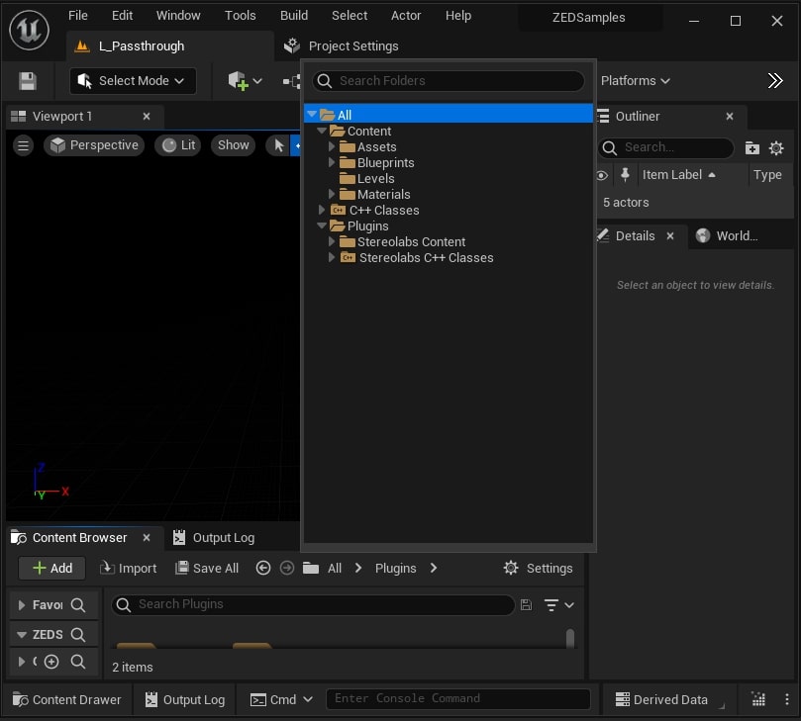The image size is (801, 721).
Task: Click the Content Browser vertical scrollbar
Action: point(570,638)
